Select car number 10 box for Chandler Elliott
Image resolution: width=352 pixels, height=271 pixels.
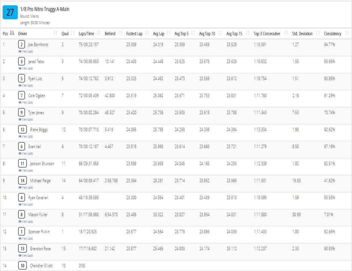coord(22,266)
